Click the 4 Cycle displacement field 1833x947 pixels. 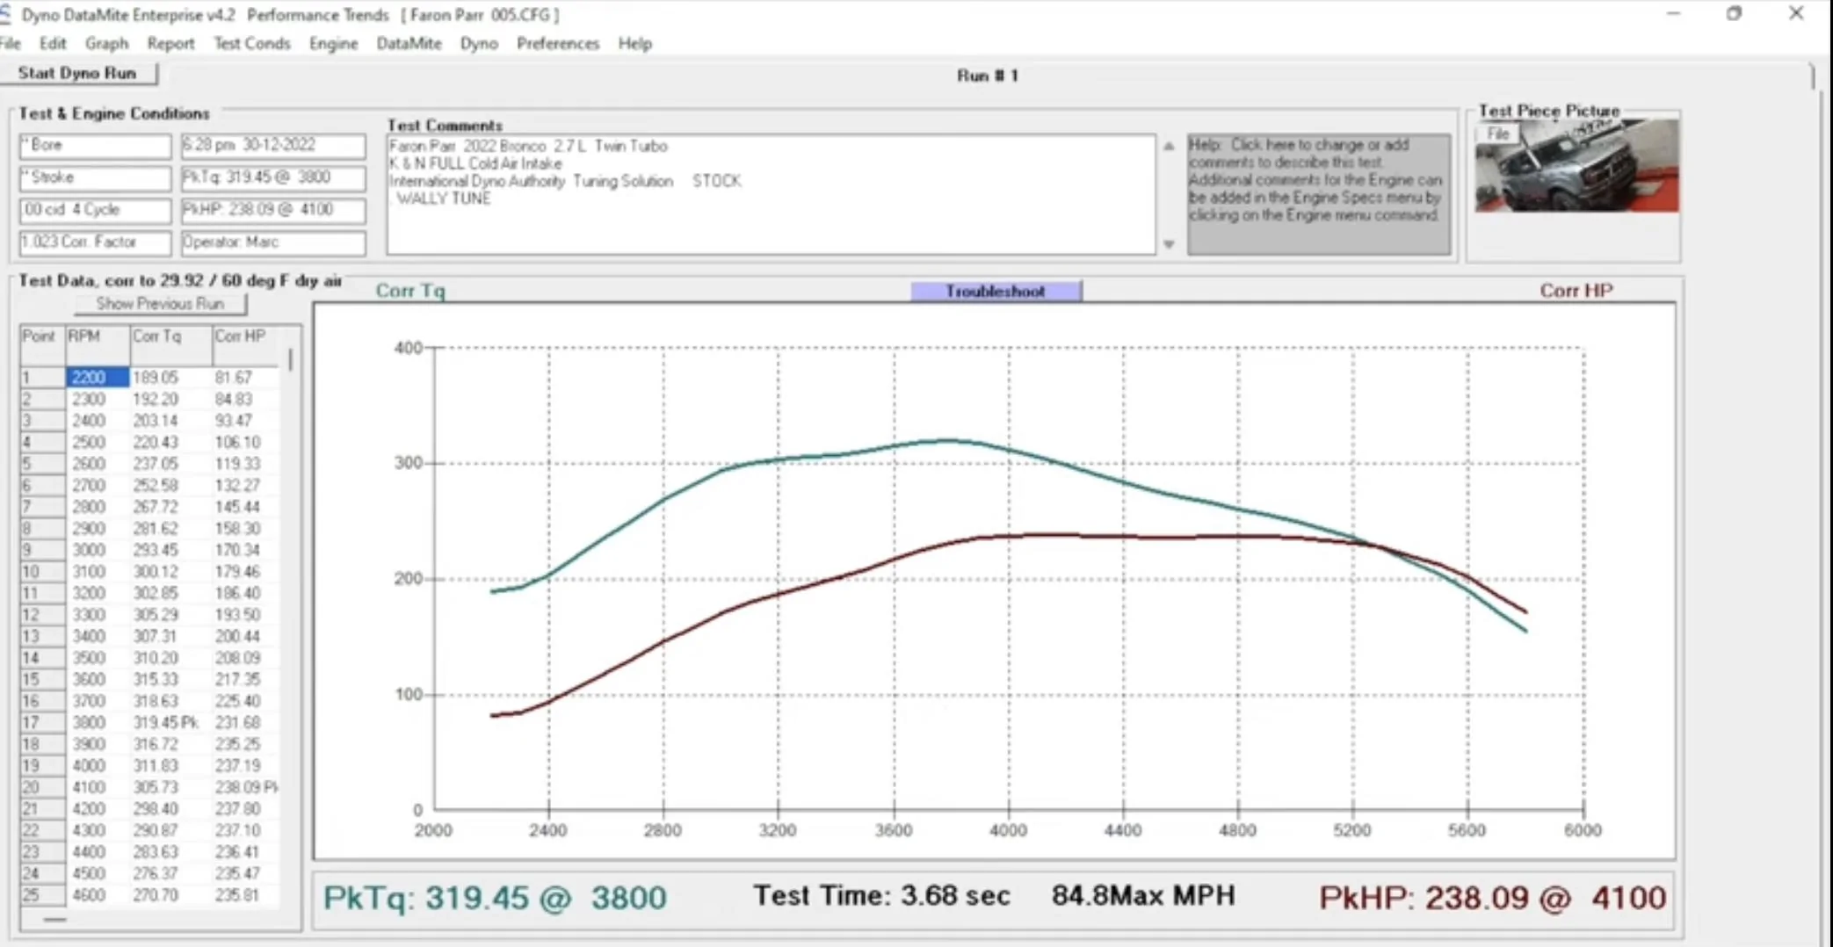point(95,210)
